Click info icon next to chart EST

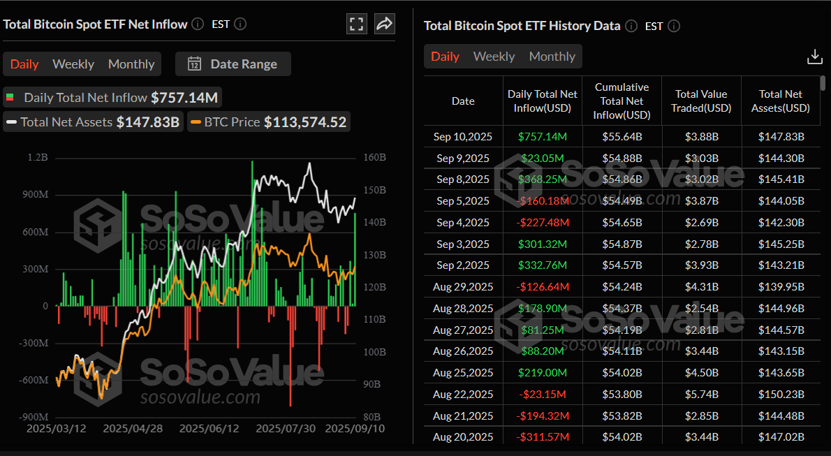pyautogui.click(x=240, y=24)
